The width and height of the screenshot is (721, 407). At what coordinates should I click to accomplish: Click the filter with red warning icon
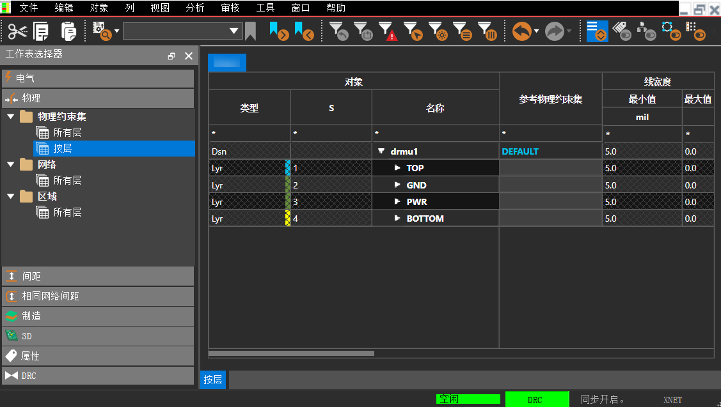click(388, 31)
